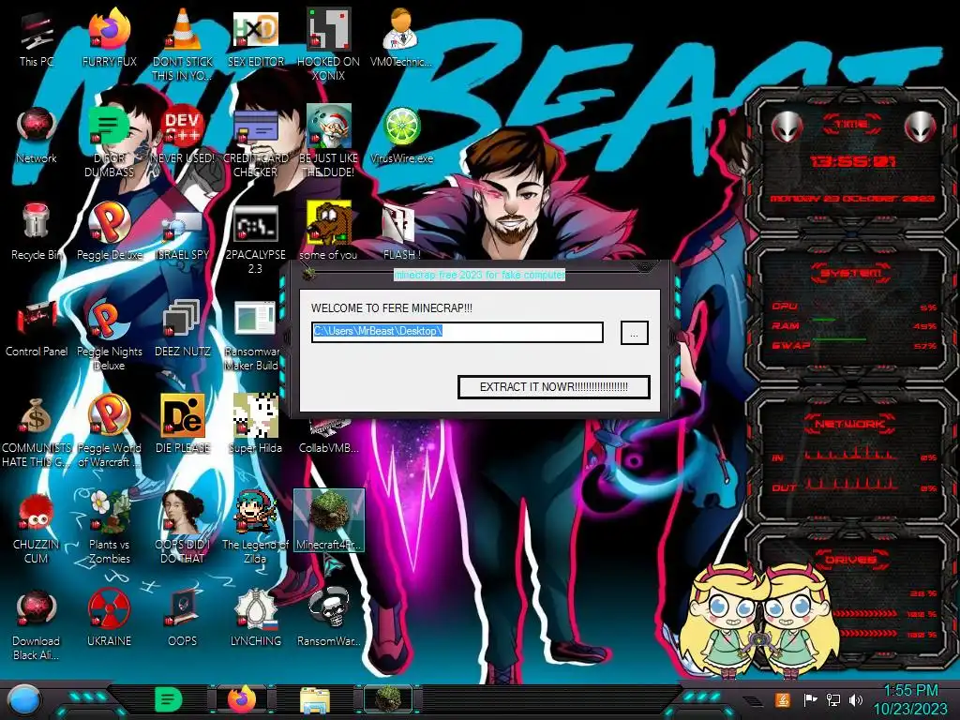This screenshot has height=720, width=960.
Task: Select the RansomWar... skull icon
Action: pos(328,619)
